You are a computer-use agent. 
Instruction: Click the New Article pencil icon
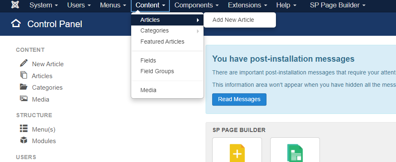click(x=24, y=63)
